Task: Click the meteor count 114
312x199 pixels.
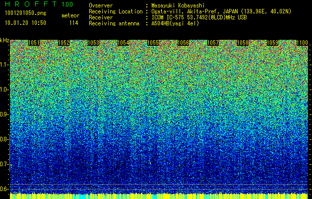Action: coord(73,23)
